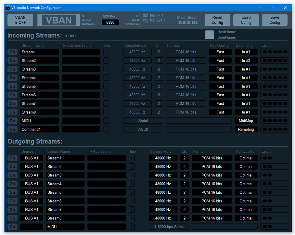Change MidiMap destination of MIDI1
295x235 pixels.
click(x=246, y=121)
